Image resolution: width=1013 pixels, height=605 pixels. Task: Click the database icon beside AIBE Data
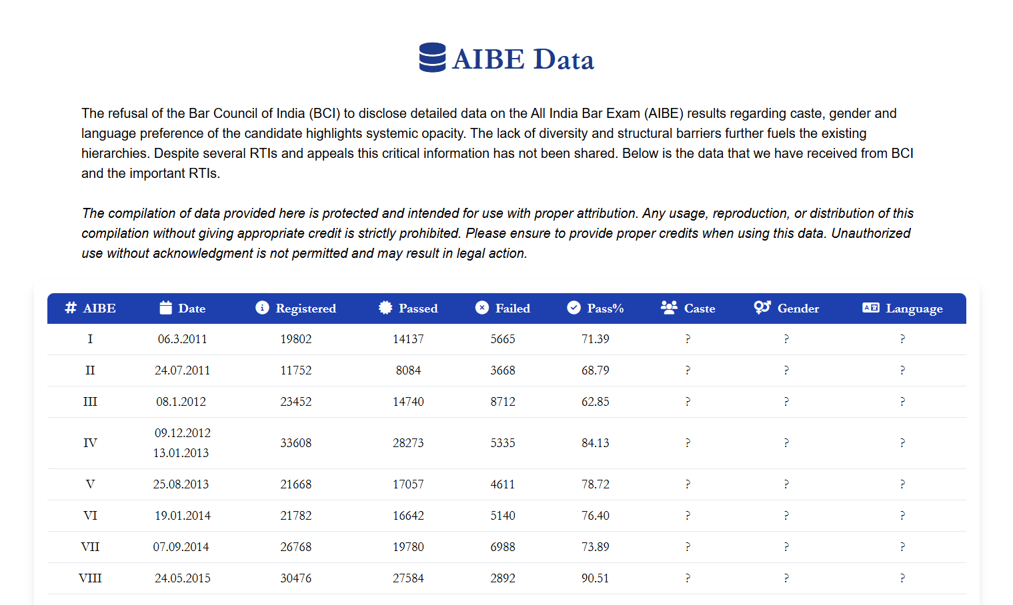coord(432,58)
